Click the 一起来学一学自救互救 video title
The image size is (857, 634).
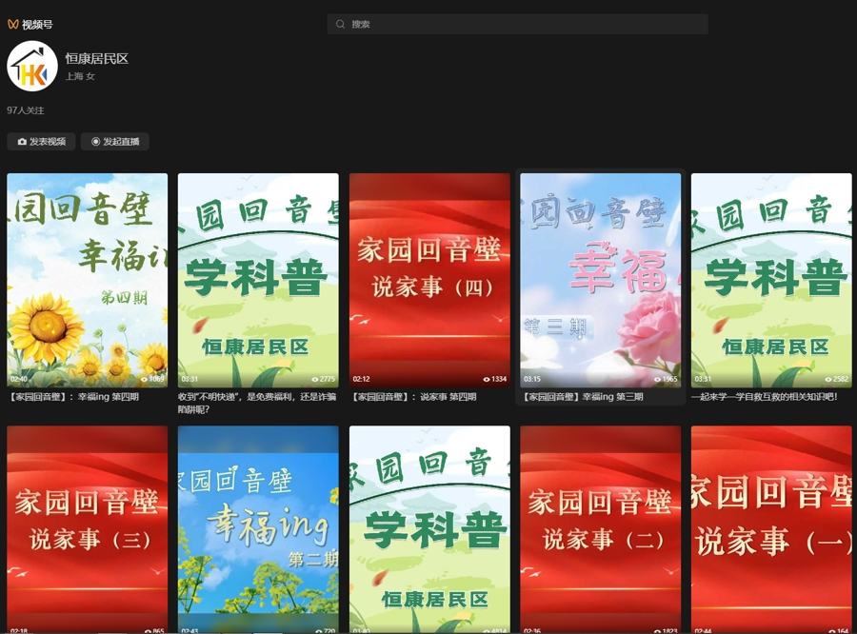[x=765, y=397]
